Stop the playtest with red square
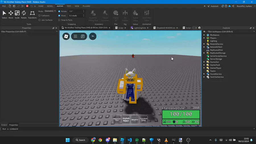The image size is (256, 144). click(27, 6)
